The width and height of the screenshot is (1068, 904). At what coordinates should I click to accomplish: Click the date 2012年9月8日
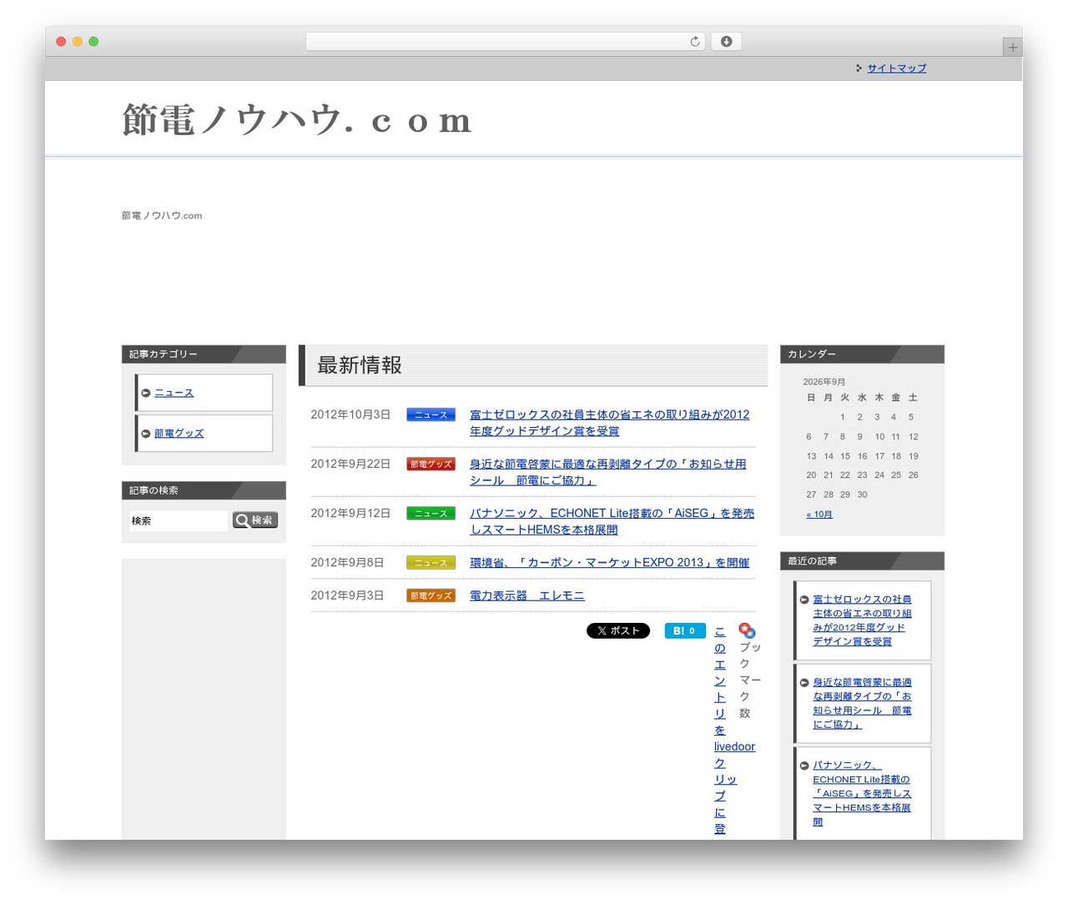347,563
